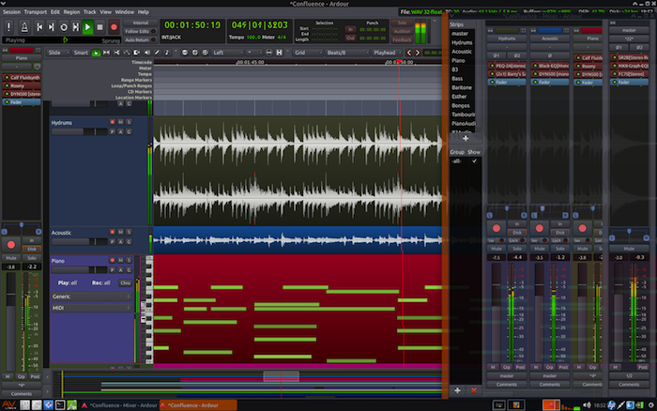Solo the Hydrums track
This screenshot has height=411, width=657.
point(129,122)
